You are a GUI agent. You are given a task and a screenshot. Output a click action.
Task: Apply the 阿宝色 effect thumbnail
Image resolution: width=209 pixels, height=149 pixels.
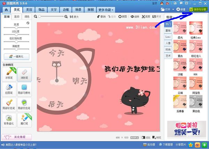196,83
